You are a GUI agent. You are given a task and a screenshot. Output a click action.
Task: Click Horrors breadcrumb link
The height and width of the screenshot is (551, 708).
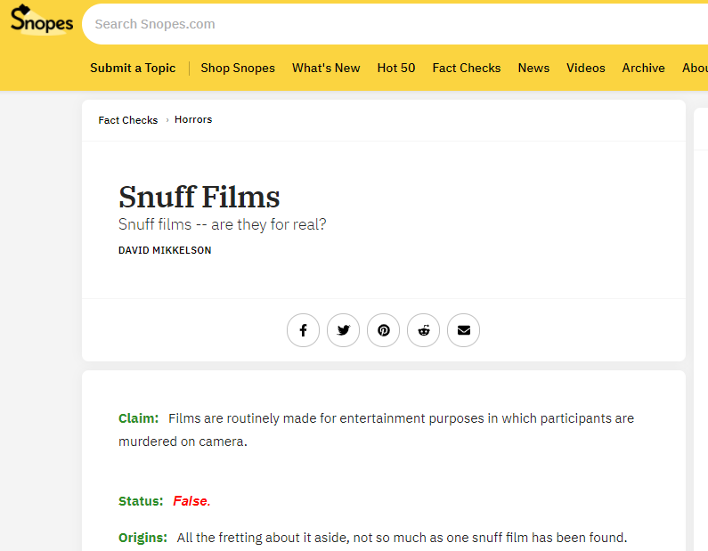193,119
